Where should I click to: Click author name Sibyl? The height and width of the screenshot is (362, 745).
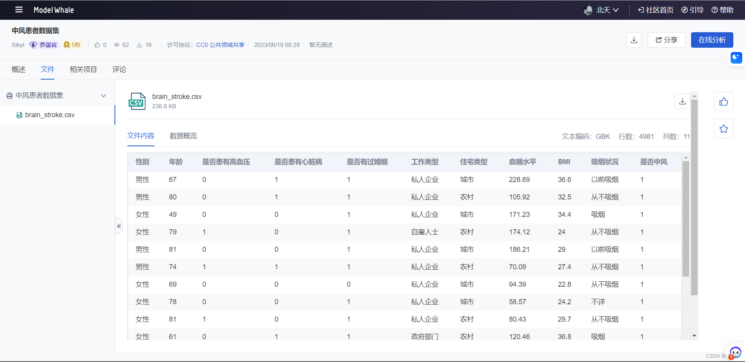pos(18,45)
